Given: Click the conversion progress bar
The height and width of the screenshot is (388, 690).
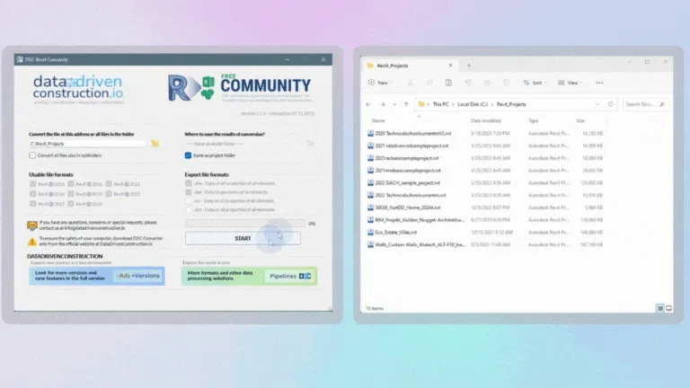Looking at the screenshot, I should pos(245,224).
